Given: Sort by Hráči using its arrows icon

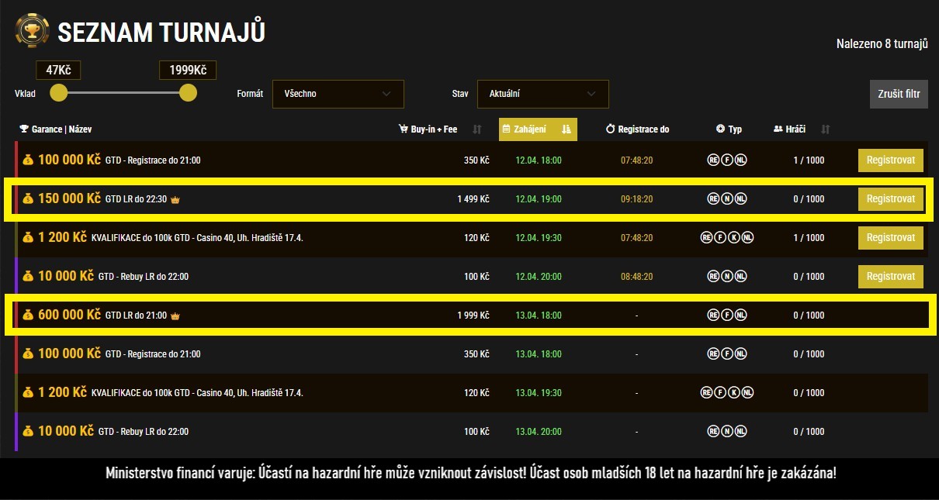Looking at the screenshot, I should coord(826,129).
